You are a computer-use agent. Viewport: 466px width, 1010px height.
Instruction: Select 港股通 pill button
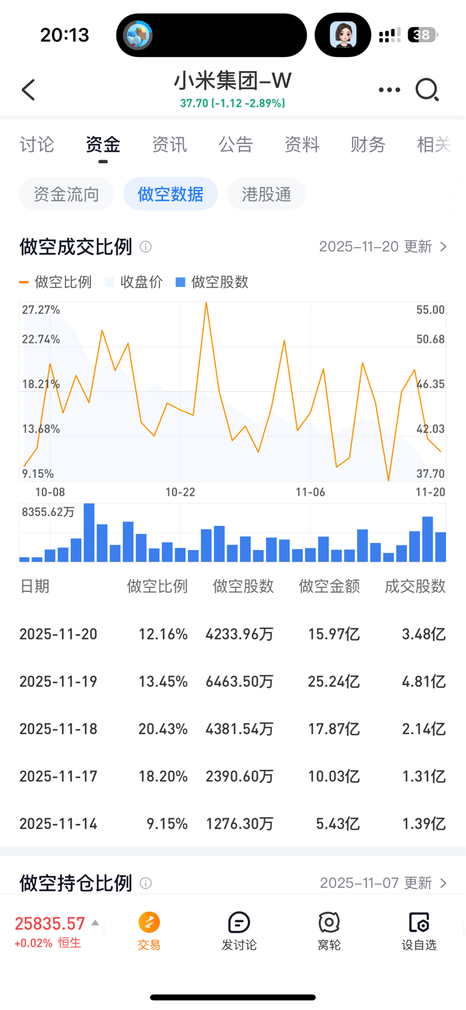coord(267,194)
